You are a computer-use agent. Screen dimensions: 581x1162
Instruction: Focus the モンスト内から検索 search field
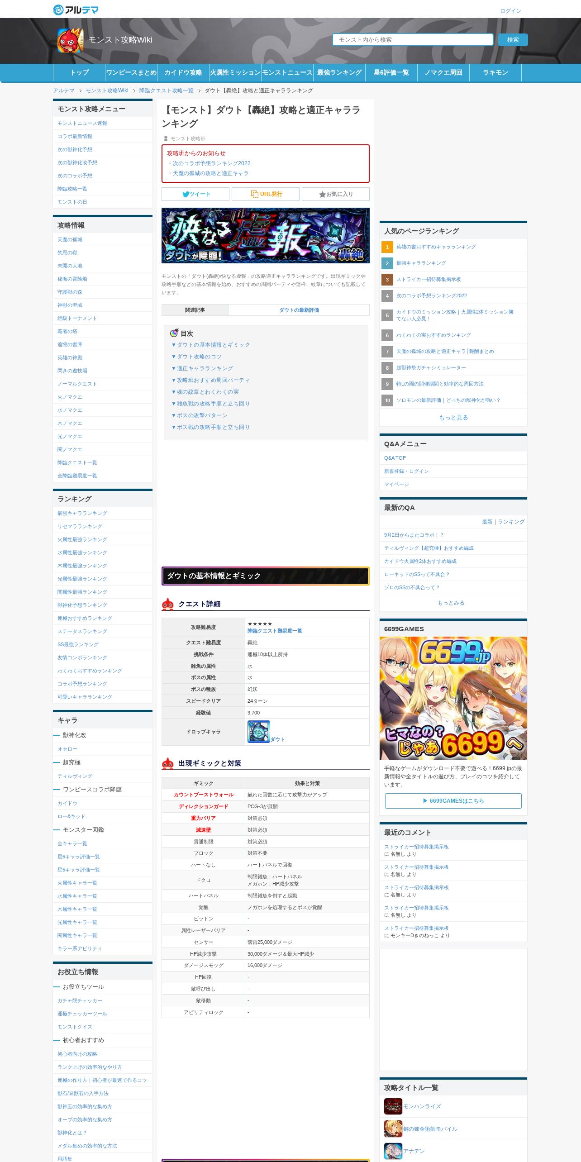click(413, 40)
